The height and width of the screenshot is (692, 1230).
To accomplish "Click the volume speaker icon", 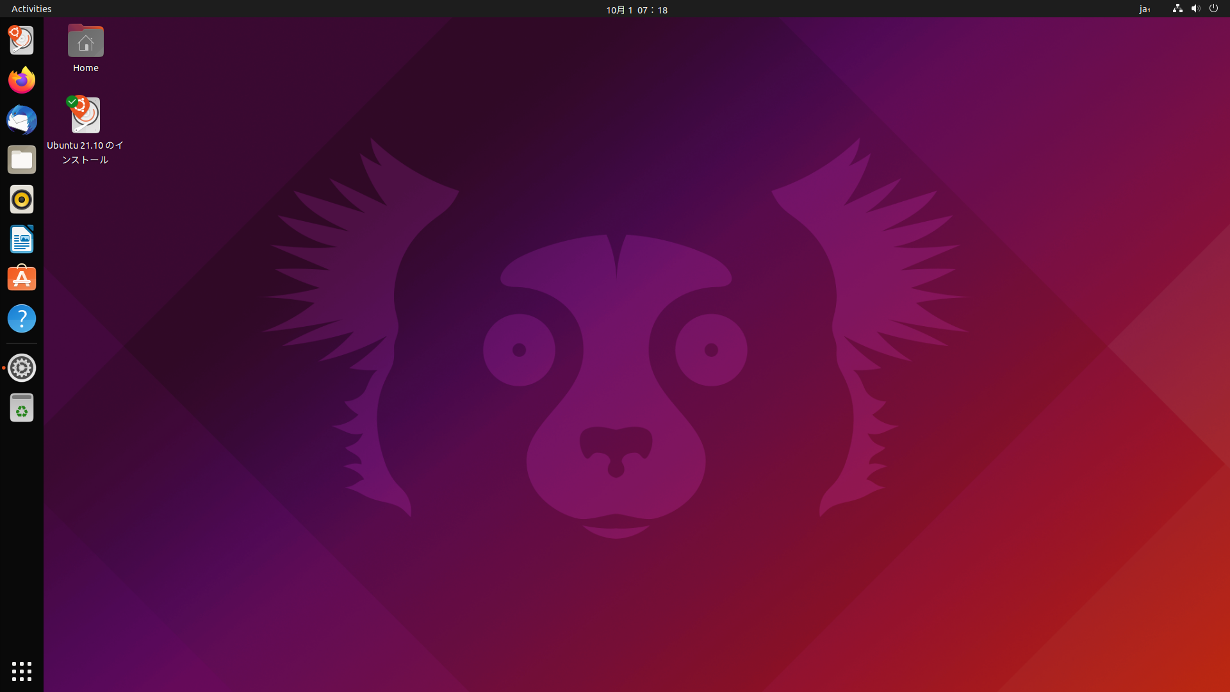I will [x=1195, y=8].
